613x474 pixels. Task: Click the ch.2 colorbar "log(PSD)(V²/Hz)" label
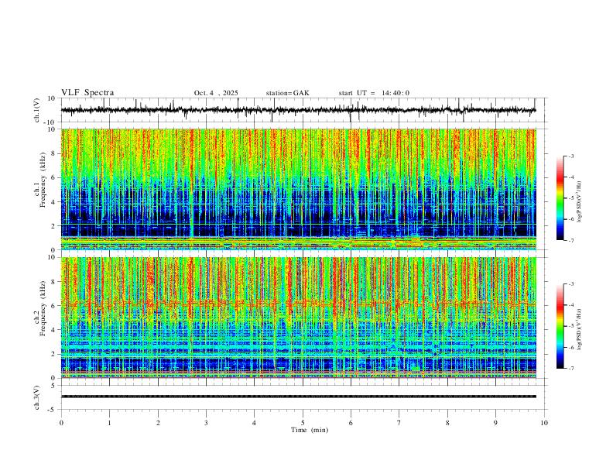coord(580,329)
